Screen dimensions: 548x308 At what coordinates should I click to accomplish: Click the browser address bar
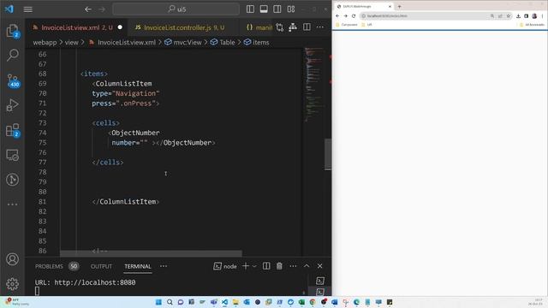point(426,16)
